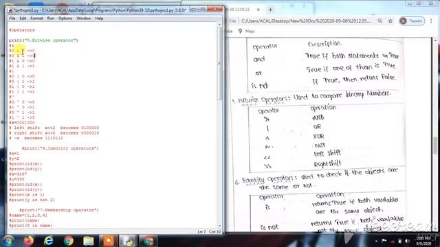This screenshot has width=440, height=247.
Task: Open the Edit menu in IDLE
Action: [x=23, y=19]
